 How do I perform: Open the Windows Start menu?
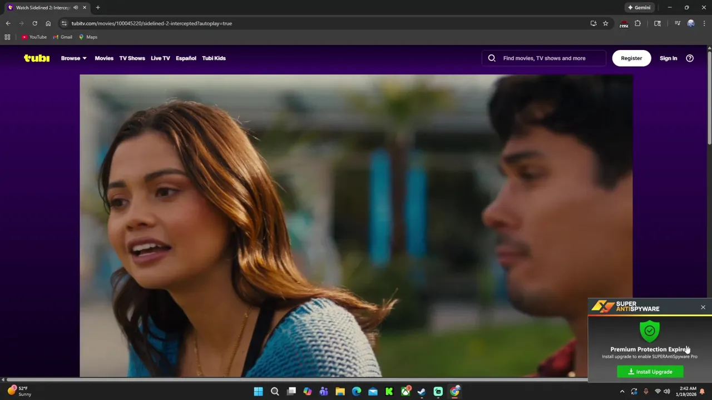[x=258, y=392]
